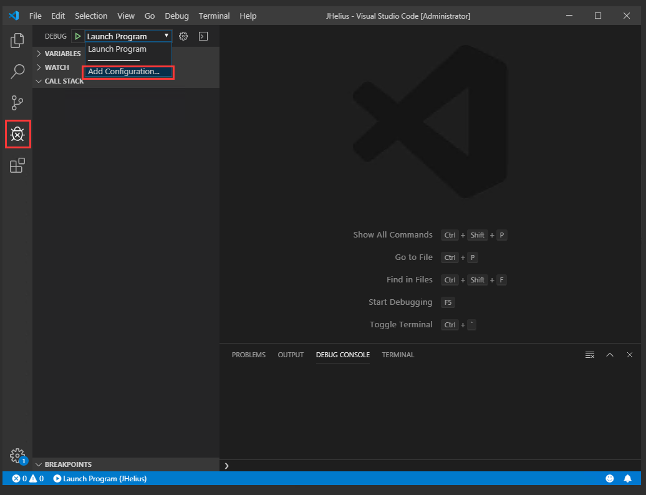Click the Go to File hint text
This screenshot has width=646, height=495.
click(x=413, y=257)
